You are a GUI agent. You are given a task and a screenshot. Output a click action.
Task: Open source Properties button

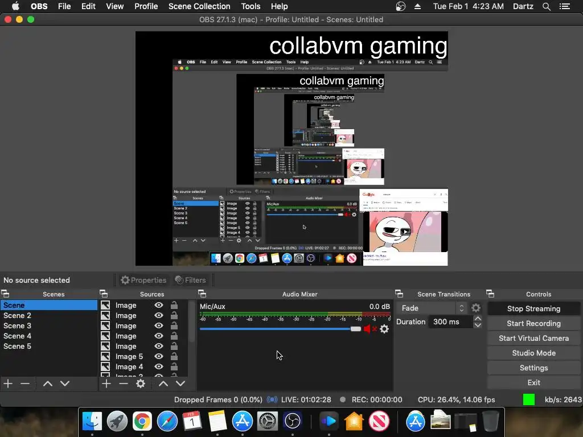point(143,280)
